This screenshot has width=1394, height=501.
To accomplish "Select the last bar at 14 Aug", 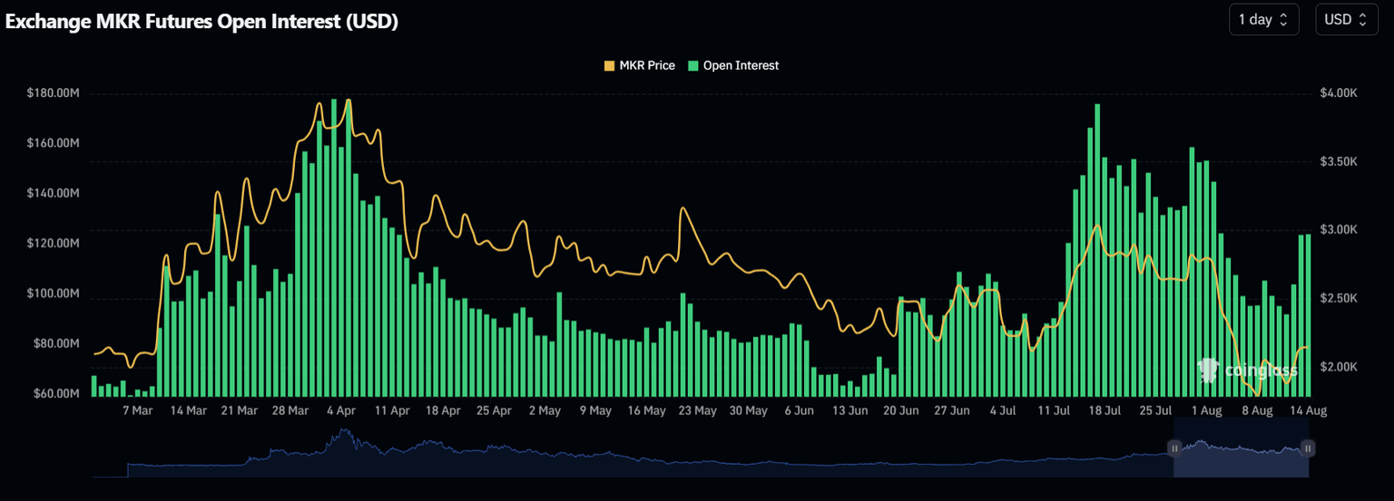I will pos(1308,317).
